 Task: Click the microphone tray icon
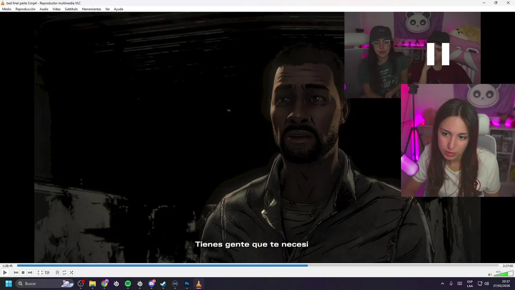tap(451, 284)
